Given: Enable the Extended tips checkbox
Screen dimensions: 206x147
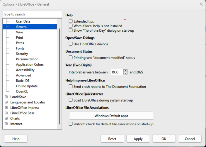Looking at the screenshot, I should tap(71, 21).
